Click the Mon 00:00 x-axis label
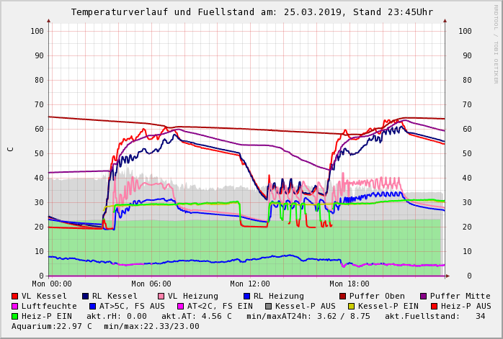Screen dimensions: 503x339 click(52, 284)
